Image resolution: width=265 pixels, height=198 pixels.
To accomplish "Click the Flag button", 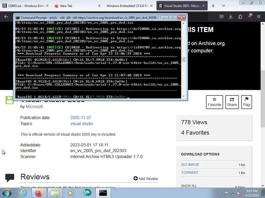I will (247, 102).
